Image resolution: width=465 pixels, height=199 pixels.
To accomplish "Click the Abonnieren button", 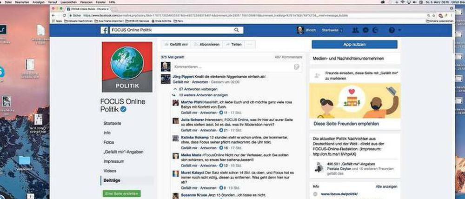I will pyautogui.click(x=207, y=45).
